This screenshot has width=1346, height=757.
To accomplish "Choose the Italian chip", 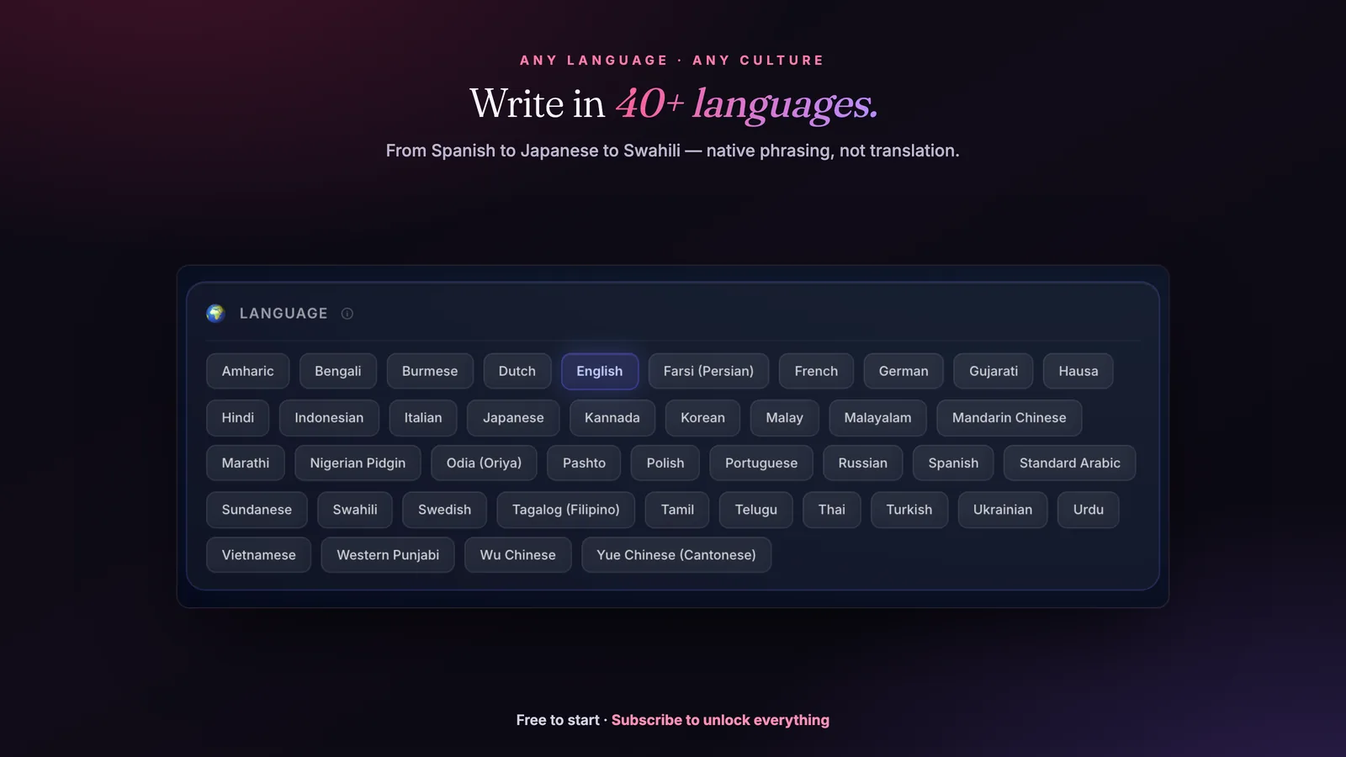I will pos(423,417).
